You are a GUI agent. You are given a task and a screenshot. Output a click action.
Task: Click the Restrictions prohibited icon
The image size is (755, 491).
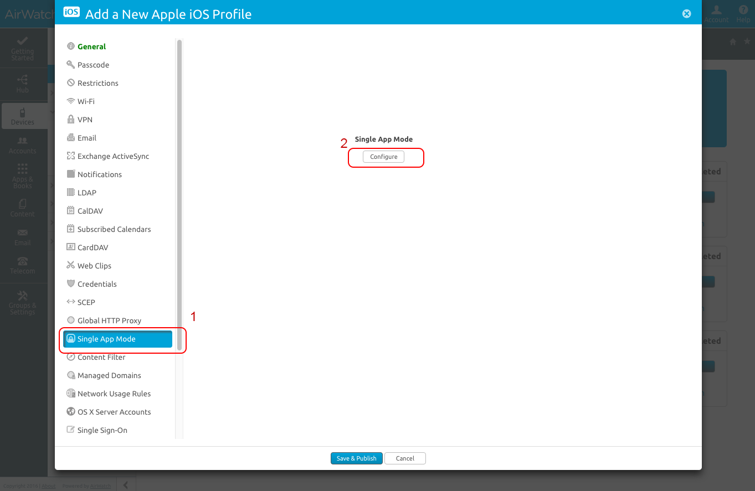click(x=70, y=83)
